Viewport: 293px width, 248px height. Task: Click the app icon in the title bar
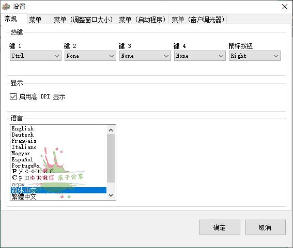(6, 7)
